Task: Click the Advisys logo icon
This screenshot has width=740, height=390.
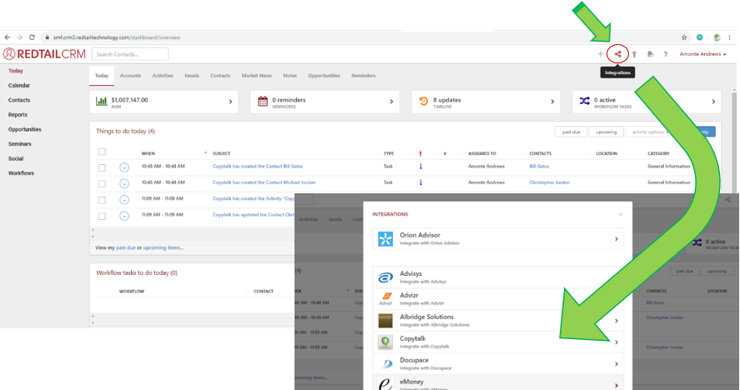Action: click(x=385, y=277)
